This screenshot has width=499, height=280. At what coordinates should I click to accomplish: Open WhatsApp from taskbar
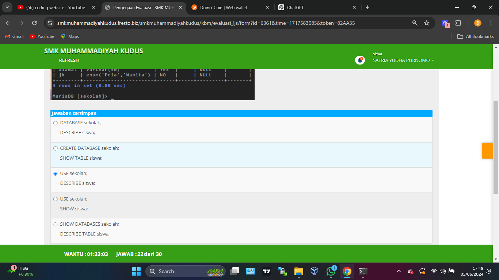[331, 271]
